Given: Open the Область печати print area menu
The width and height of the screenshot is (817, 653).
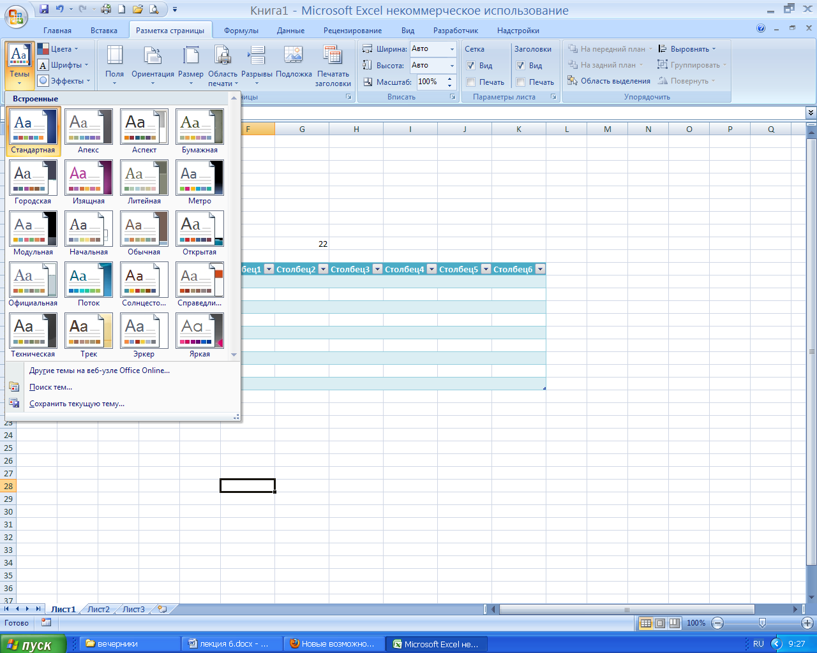Looking at the screenshot, I should [223, 65].
